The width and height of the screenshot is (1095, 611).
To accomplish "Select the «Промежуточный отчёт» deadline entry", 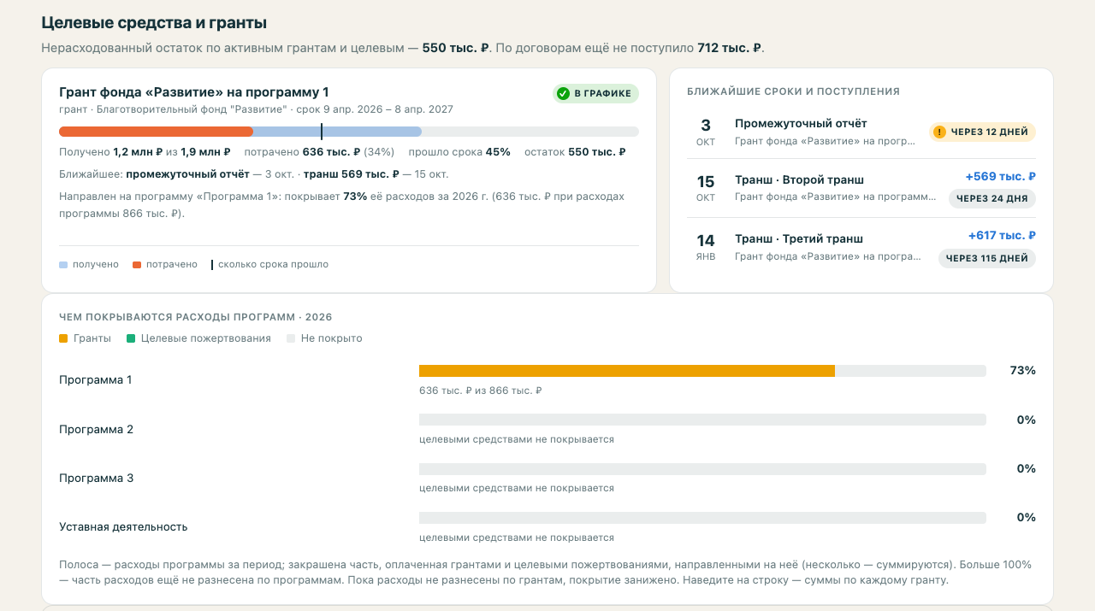I will pyautogui.click(x=862, y=131).
